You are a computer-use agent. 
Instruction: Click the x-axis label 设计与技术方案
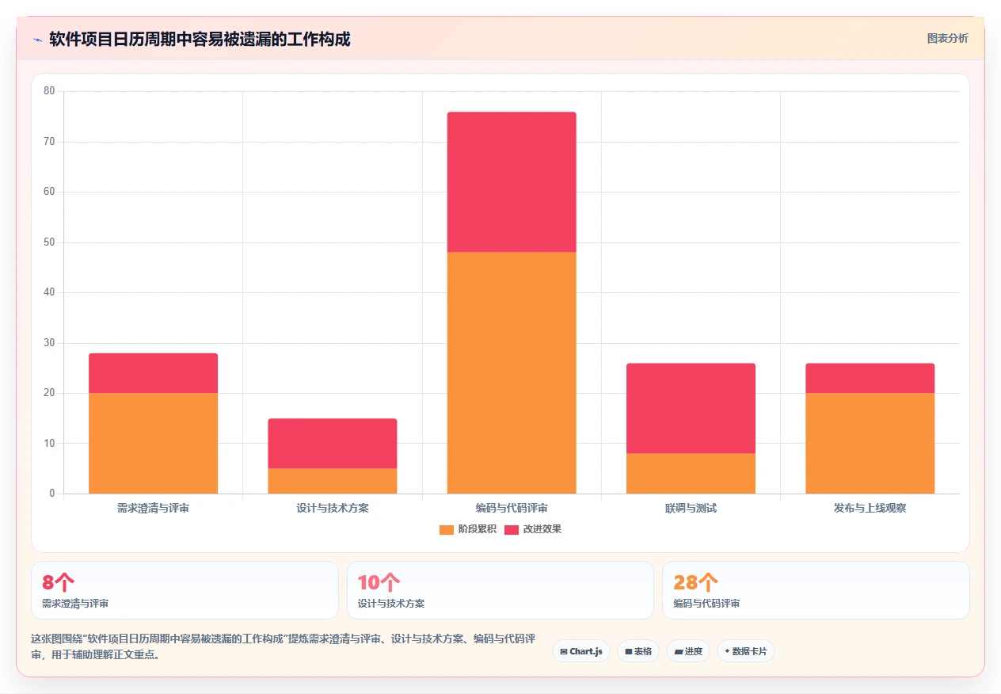[333, 508]
